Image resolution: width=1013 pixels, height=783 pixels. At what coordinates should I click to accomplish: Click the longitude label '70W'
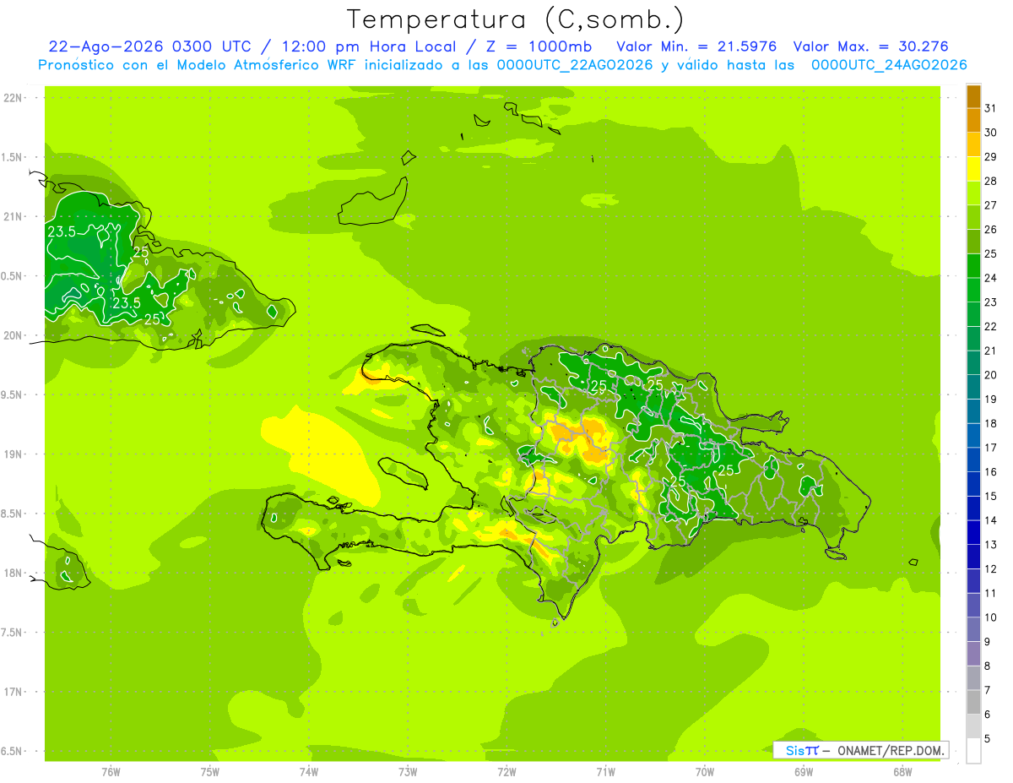pos(705,772)
